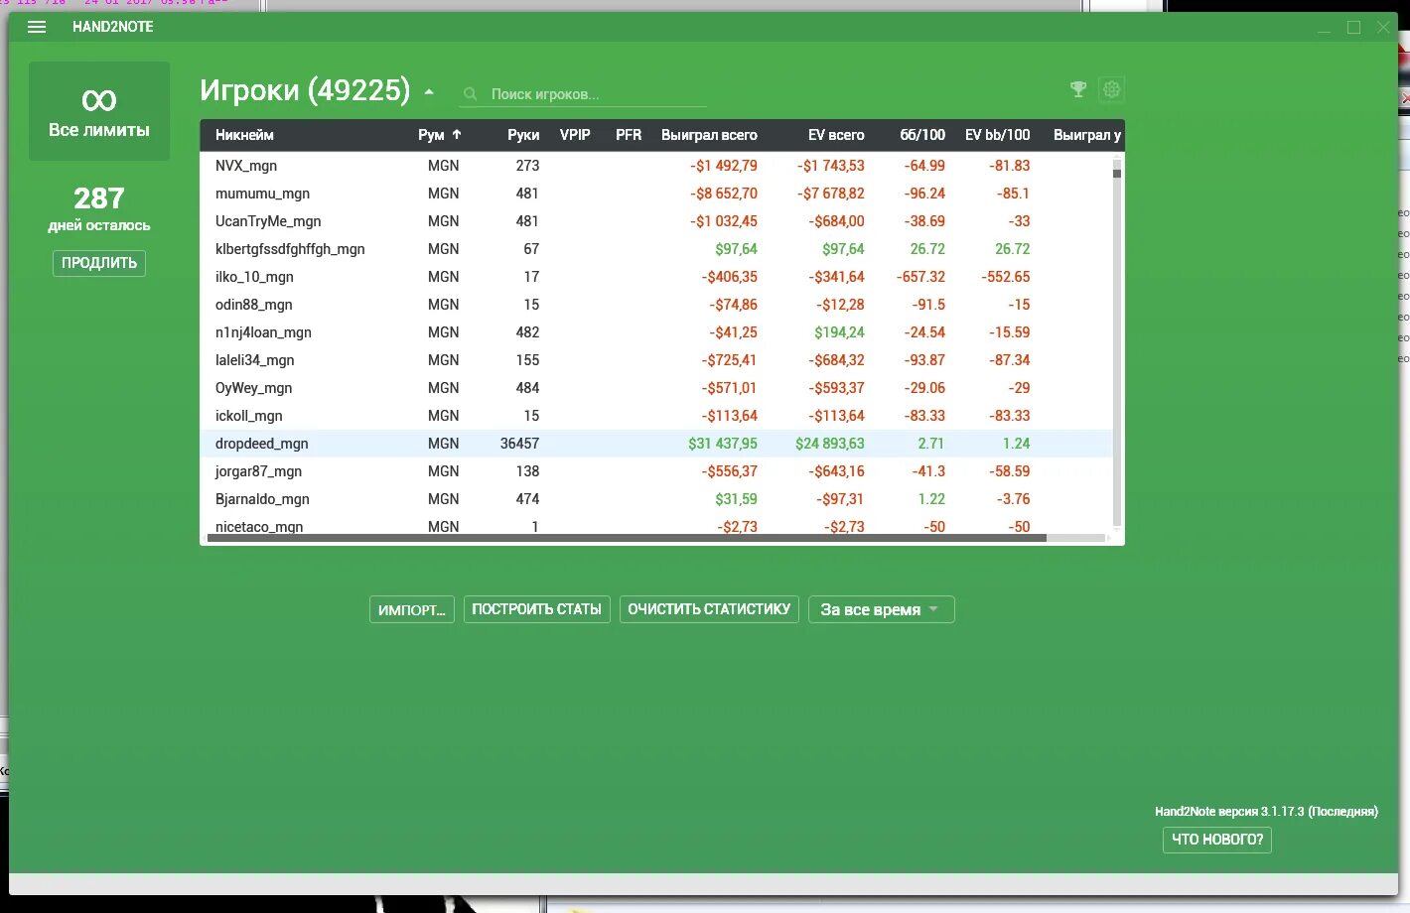1410x913 pixels.
Task: Click ОЧИСТИТЬ СТАТИСТИКУ button
Action: pyautogui.click(x=709, y=609)
